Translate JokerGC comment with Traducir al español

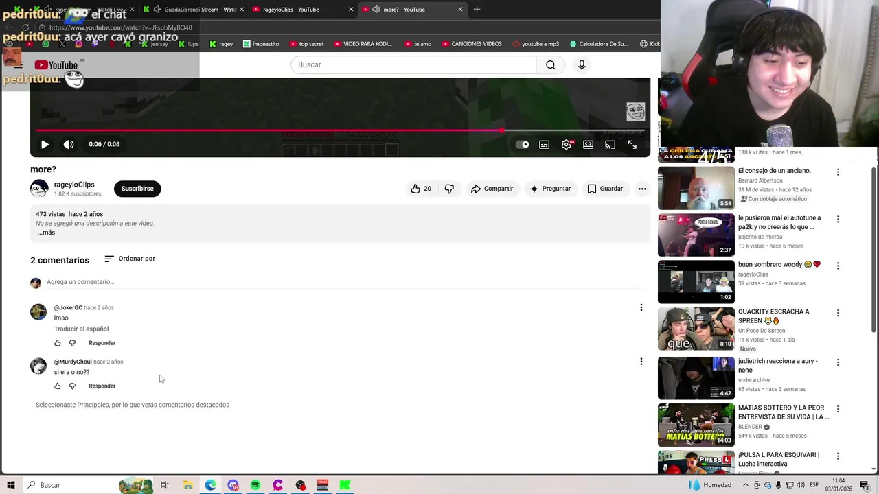[x=81, y=329]
